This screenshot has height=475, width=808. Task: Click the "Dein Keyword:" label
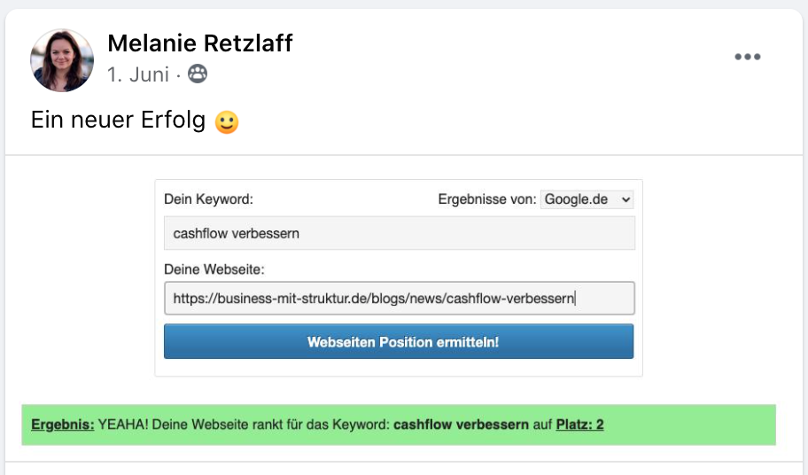point(208,199)
